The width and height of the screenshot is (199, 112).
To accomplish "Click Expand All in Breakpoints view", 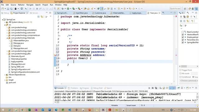I will tap(181, 21).
